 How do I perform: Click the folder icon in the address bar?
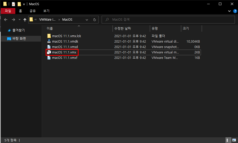point(31,20)
